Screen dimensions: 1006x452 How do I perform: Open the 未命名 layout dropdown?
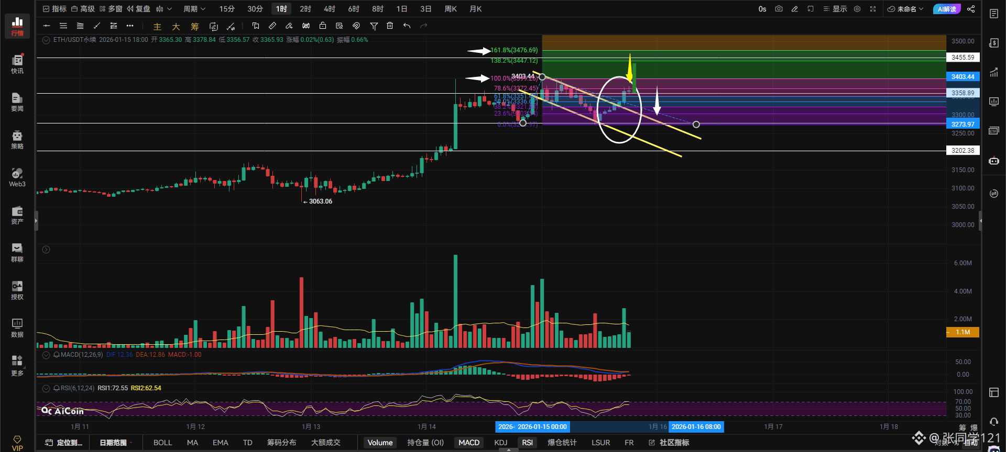905,9
